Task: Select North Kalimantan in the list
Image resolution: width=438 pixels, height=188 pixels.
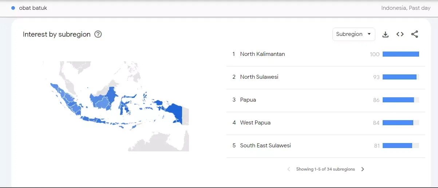Action: [262, 54]
